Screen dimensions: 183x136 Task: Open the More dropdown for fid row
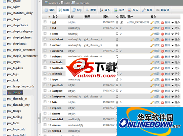click(x=176, y=28)
